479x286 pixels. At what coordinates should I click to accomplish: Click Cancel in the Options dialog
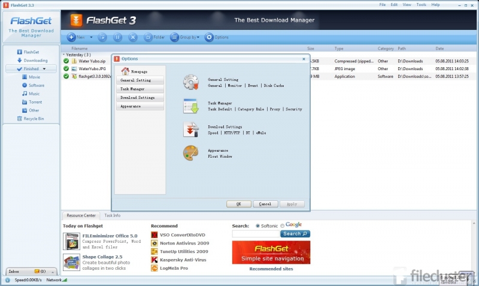265,204
